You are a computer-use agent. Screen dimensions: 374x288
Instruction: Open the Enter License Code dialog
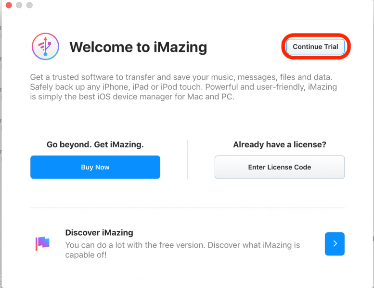point(279,167)
